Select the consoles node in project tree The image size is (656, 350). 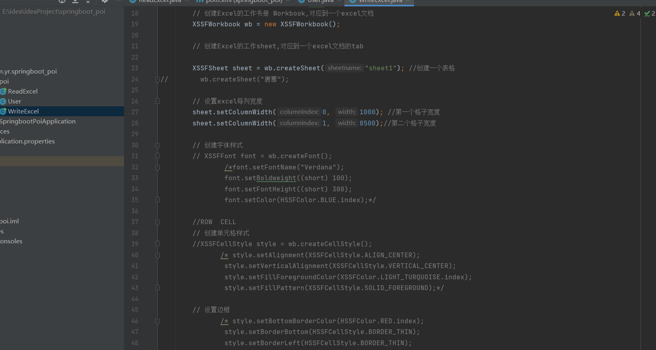(11, 241)
